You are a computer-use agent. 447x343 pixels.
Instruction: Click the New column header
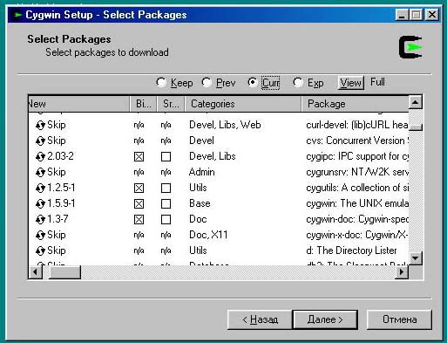[79, 104]
